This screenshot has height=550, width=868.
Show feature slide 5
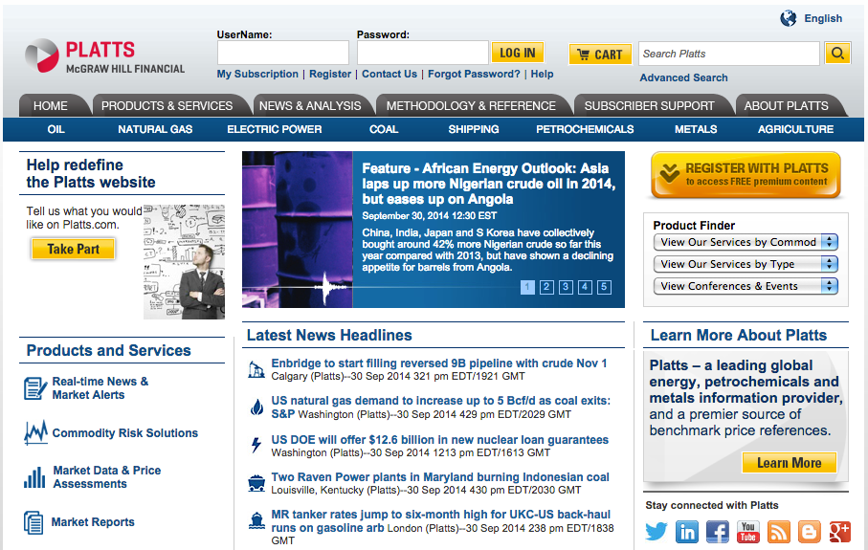point(604,287)
